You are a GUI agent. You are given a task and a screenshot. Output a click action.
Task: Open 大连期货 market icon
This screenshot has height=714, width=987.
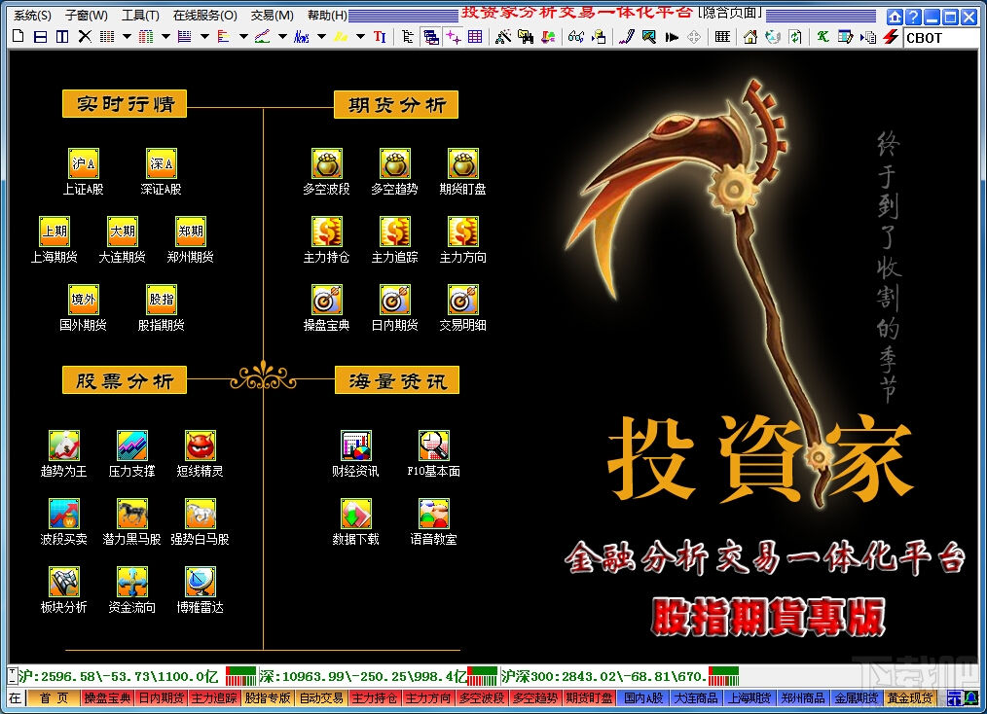[122, 232]
